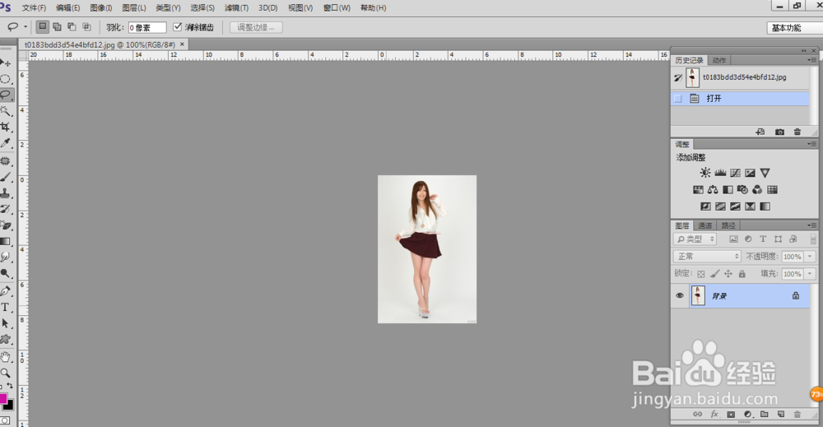Select the Move tool
The image size is (823, 427).
coord(5,63)
